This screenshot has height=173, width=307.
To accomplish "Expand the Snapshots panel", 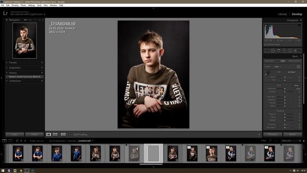I will click(x=7, y=68).
